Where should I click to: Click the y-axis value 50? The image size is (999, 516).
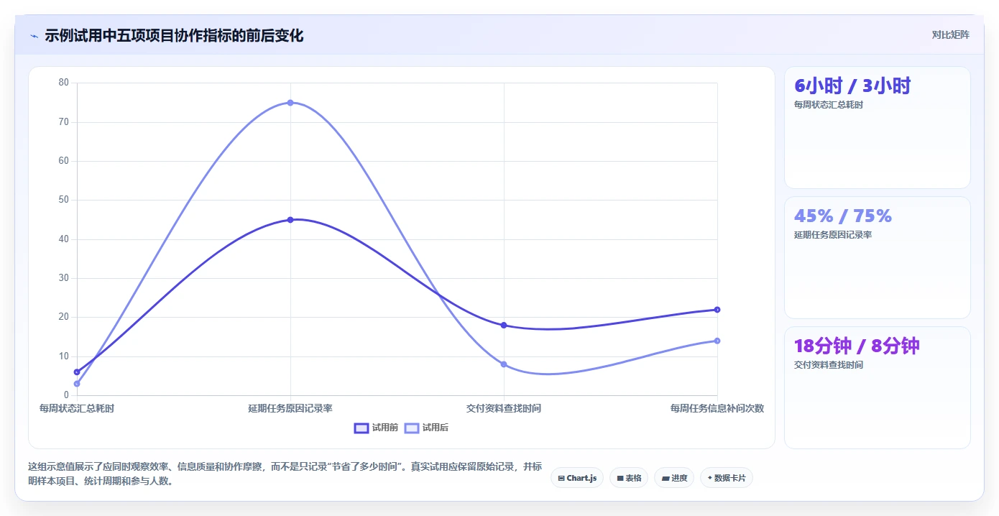(64, 200)
